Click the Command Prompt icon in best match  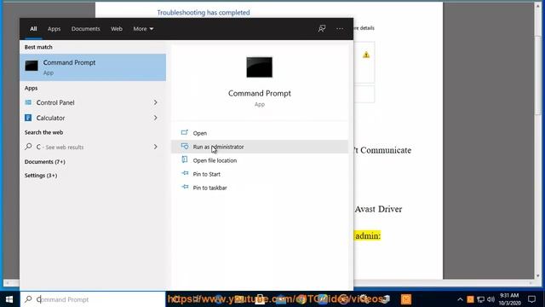coord(32,66)
